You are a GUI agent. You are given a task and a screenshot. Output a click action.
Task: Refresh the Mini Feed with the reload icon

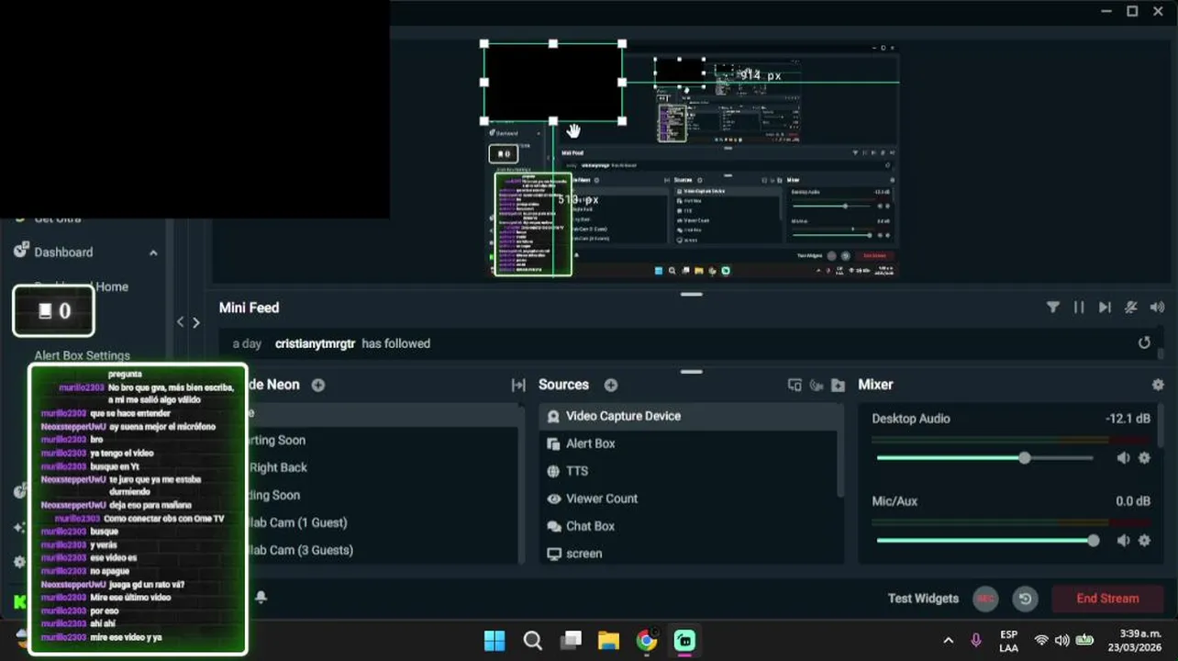[x=1144, y=342]
